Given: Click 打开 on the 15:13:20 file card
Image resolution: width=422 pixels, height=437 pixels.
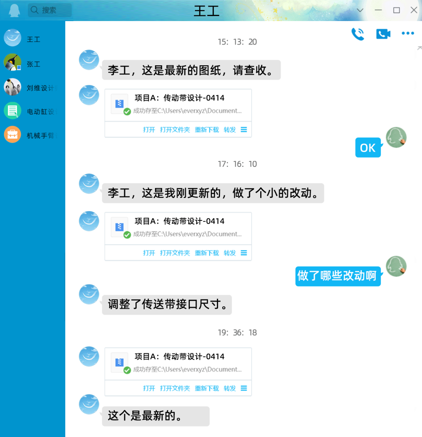Looking at the screenshot, I should tap(149, 130).
